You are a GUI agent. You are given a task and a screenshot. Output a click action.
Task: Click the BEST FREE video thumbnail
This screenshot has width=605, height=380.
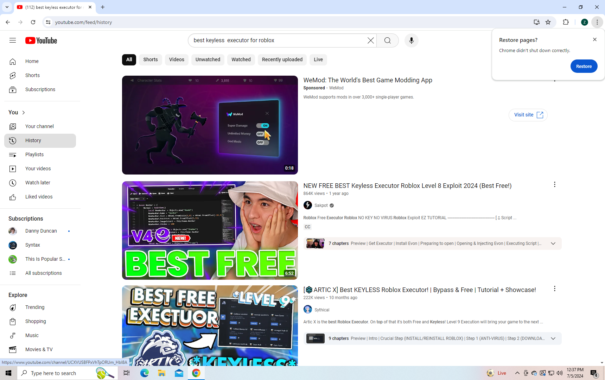click(x=210, y=230)
